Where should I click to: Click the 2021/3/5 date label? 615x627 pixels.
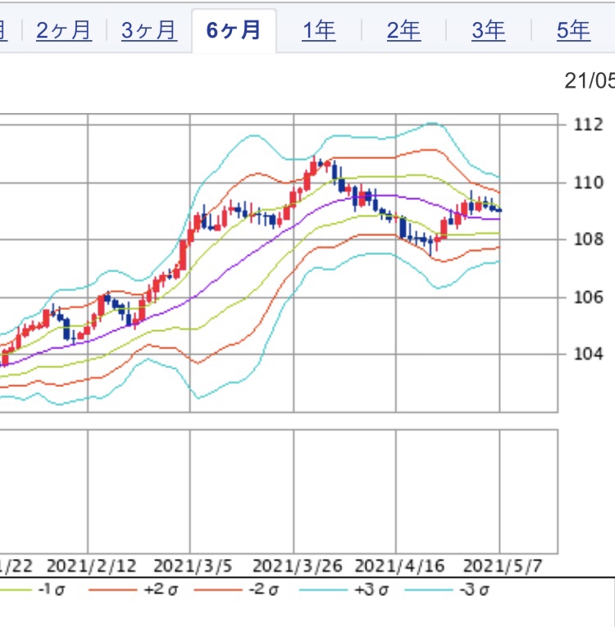[x=193, y=566]
